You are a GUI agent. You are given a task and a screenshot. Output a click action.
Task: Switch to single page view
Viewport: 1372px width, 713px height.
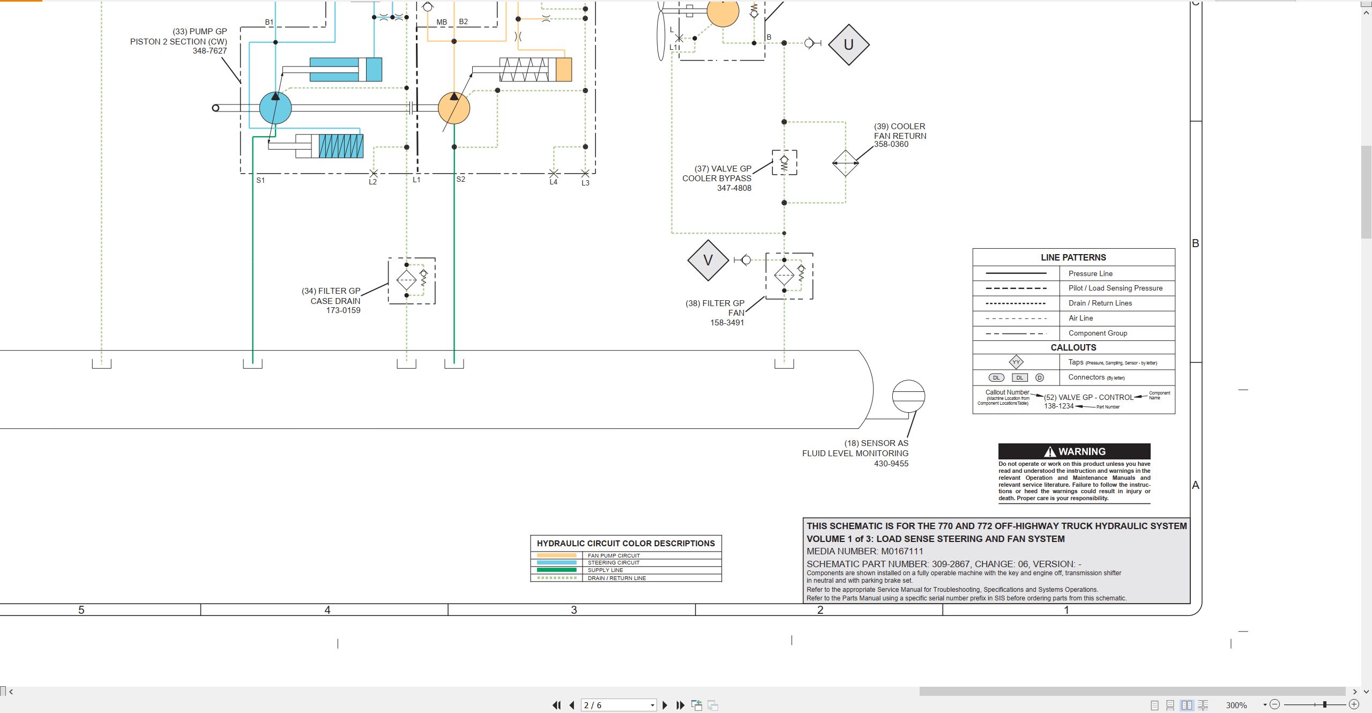point(1154,705)
